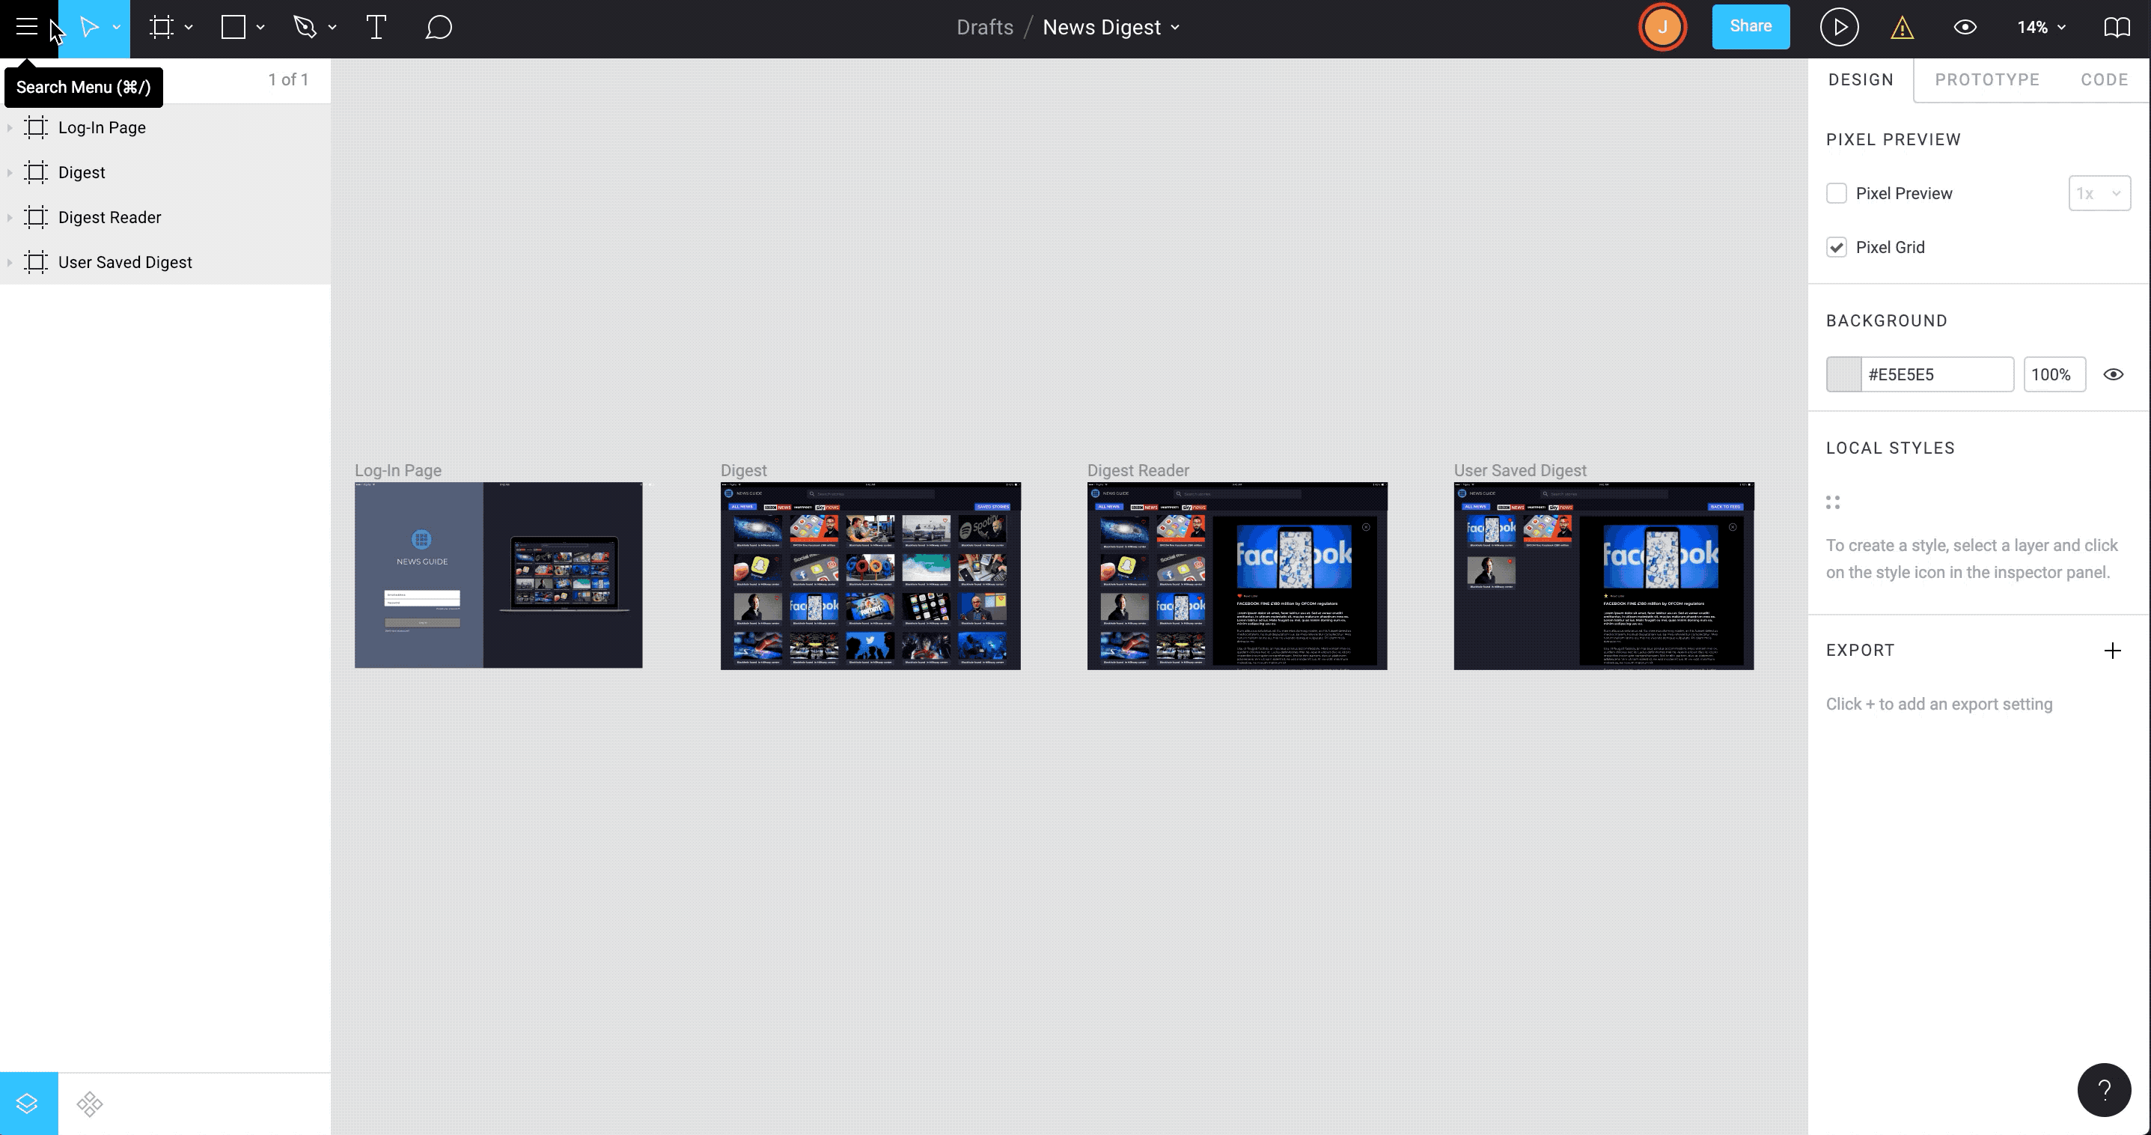
Task: Select the Frame tool
Action: point(161,27)
